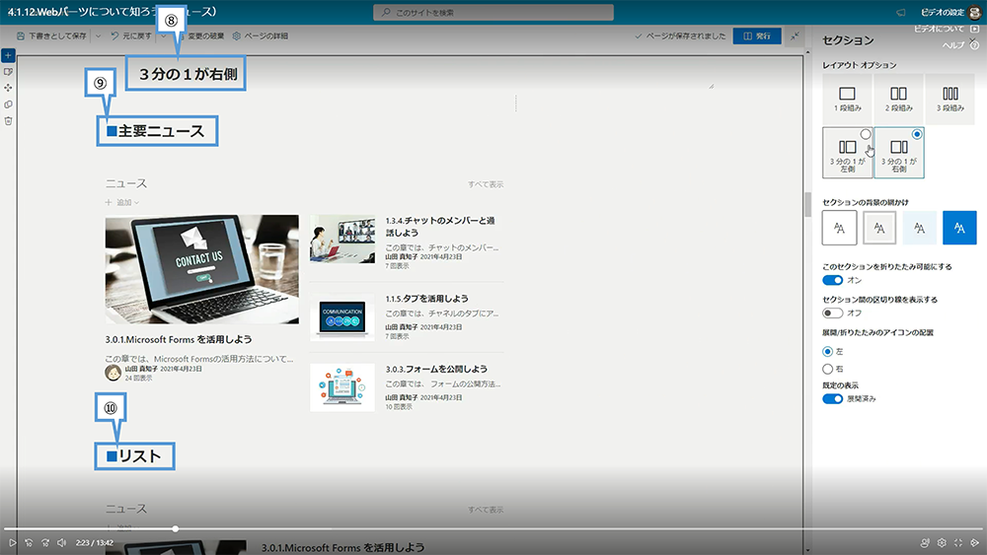
Task: Click 山田 真知子 author avatar
Action: pos(113,373)
